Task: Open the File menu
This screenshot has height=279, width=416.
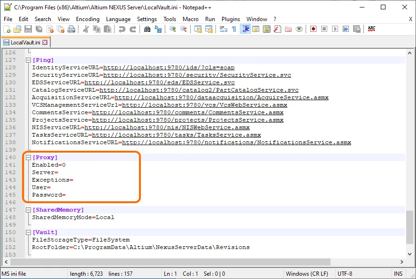Action: pyautogui.click(x=8, y=19)
